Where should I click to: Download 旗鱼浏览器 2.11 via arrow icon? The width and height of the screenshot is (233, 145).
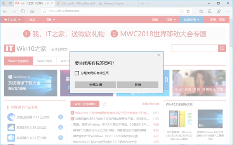tap(61, 117)
